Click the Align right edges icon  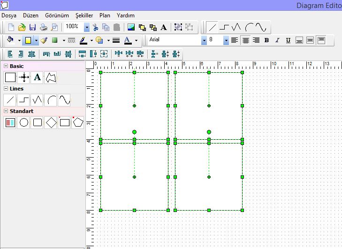tap(21, 54)
